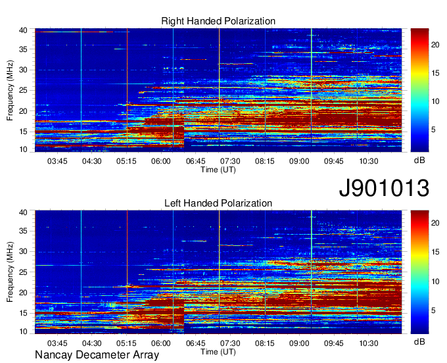Click 40 MHz tick on Right Handed frequency axis

click(x=23, y=30)
